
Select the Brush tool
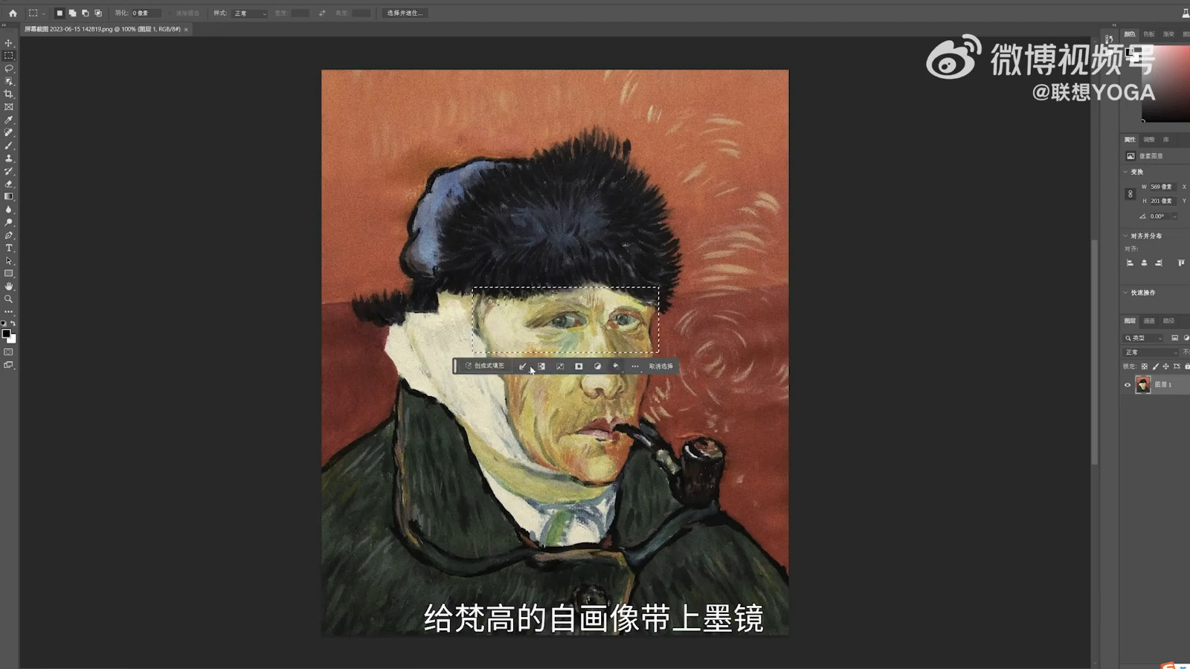pyautogui.click(x=9, y=146)
